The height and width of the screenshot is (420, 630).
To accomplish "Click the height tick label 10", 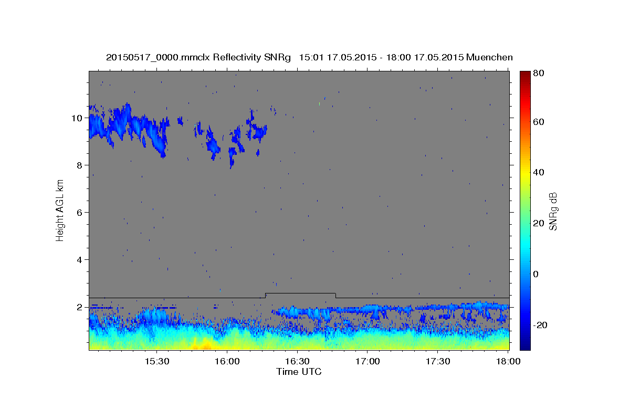I will (78, 118).
